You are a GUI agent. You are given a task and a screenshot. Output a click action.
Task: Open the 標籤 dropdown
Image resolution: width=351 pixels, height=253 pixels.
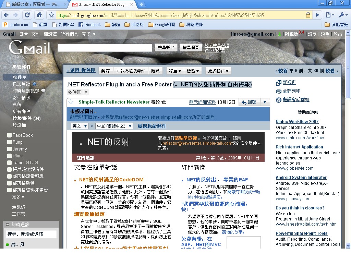pos(193,71)
